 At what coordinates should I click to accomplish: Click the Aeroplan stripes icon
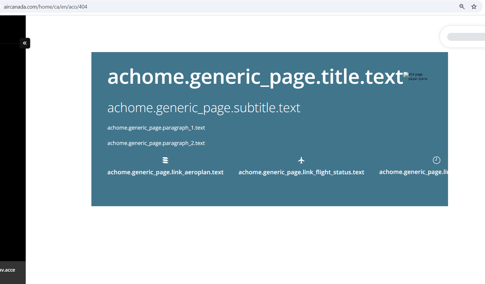pos(165,160)
